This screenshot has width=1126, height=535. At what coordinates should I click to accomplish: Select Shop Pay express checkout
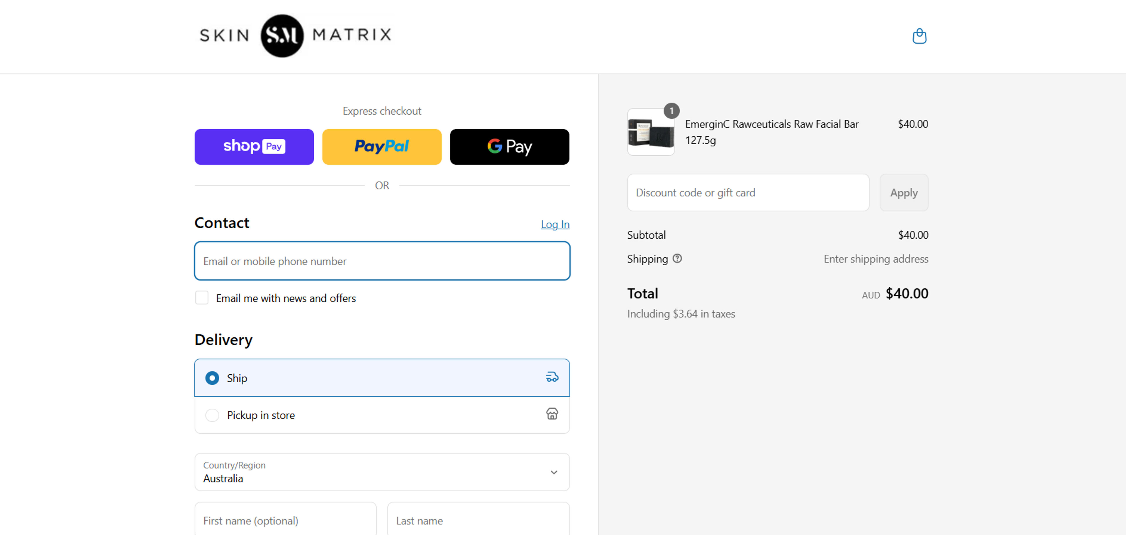pyautogui.click(x=254, y=147)
